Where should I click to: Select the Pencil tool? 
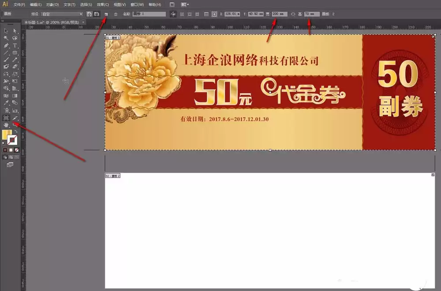(x=15, y=60)
